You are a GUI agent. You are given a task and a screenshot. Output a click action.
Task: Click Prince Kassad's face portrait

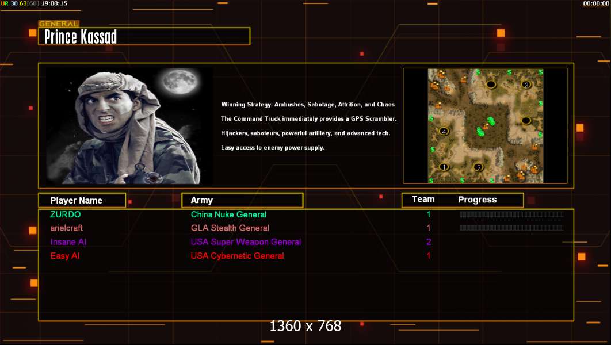pyautogui.click(x=110, y=108)
